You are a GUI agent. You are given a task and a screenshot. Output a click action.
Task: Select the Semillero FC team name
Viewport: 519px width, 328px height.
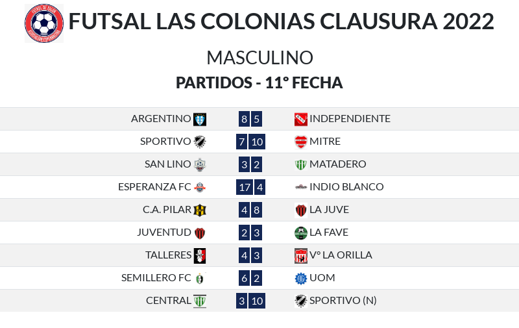[x=156, y=278]
